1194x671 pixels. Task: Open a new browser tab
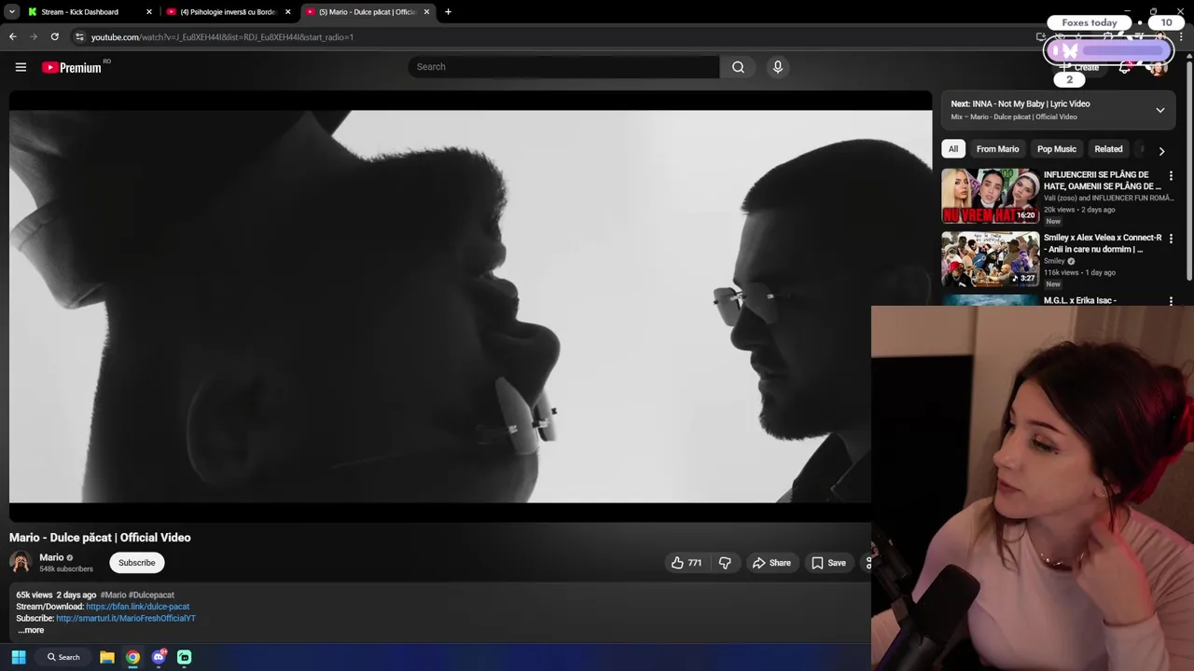click(x=448, y=12)
